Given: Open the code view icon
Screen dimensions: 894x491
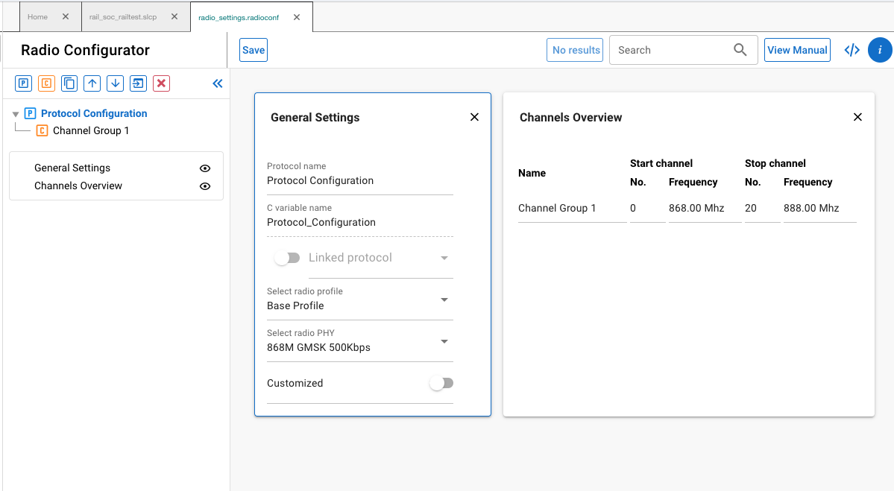Looking at the screenshot, I should (851, 50).
